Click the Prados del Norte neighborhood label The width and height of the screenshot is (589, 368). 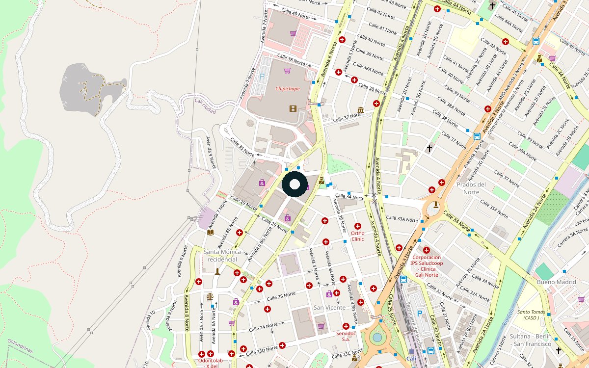(471, 188)
